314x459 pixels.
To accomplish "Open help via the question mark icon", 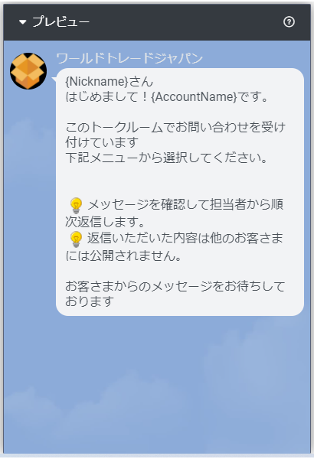I will tap(289, 22).
